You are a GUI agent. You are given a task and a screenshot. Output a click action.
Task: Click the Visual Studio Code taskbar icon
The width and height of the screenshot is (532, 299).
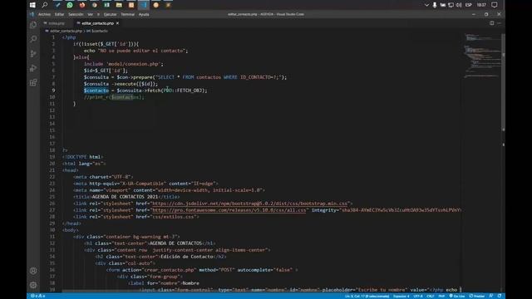pyautogui.click(x=144, y=5)
